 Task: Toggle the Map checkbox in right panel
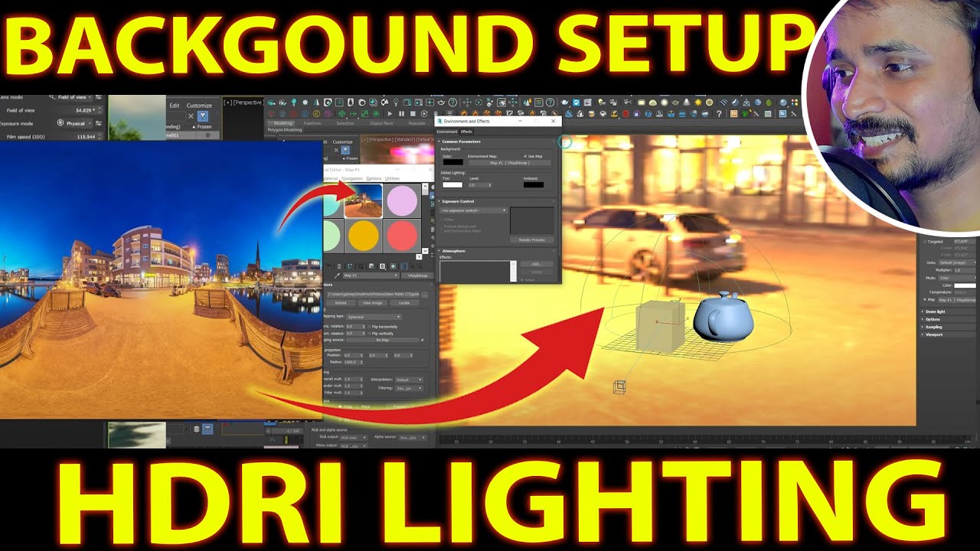pyautogui.click(x=925, y=299)
